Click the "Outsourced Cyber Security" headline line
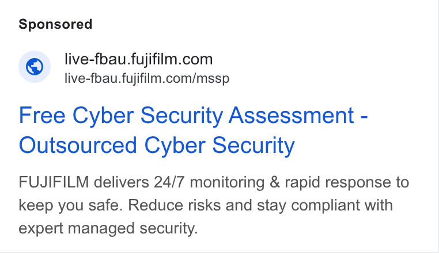439x253 pixels. click(x=157, y=145)
